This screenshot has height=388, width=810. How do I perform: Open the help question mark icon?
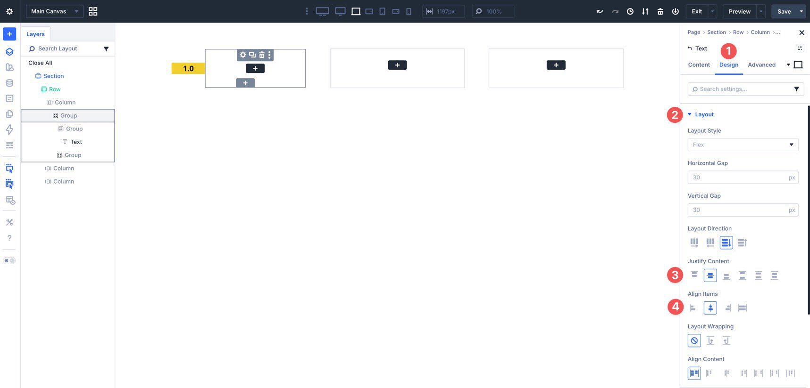coord(9,238)
